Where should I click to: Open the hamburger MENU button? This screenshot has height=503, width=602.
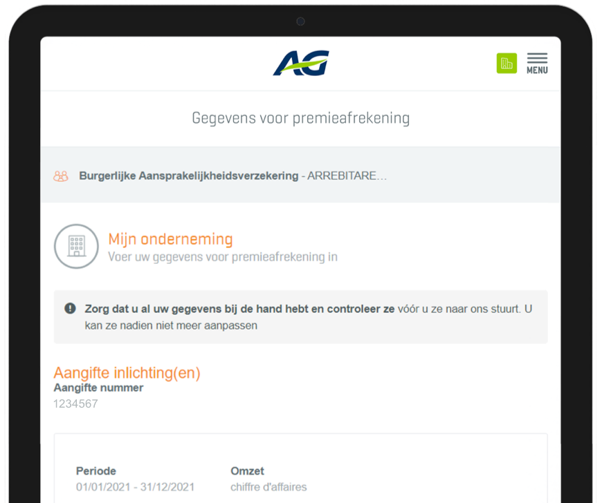click(537, 63)
